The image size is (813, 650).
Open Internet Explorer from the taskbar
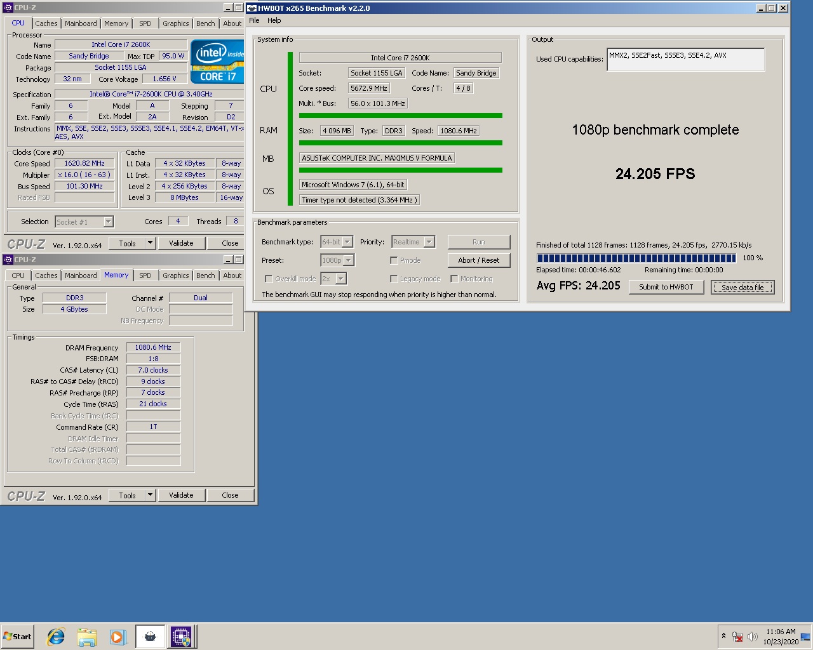pyautogui.click(x=56, y=637)
